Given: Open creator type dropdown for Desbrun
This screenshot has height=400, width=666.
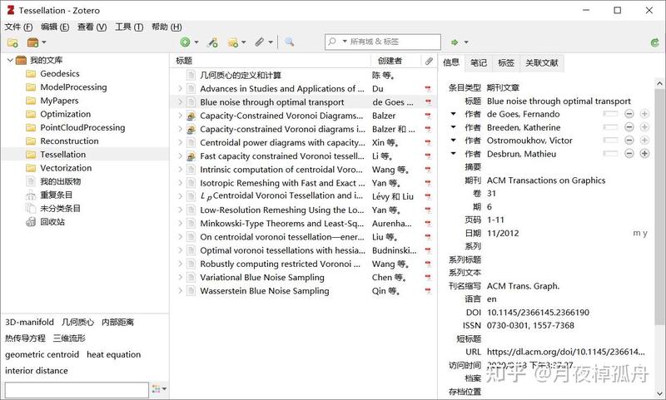Looking at the screenshot, I should (453, 154).
